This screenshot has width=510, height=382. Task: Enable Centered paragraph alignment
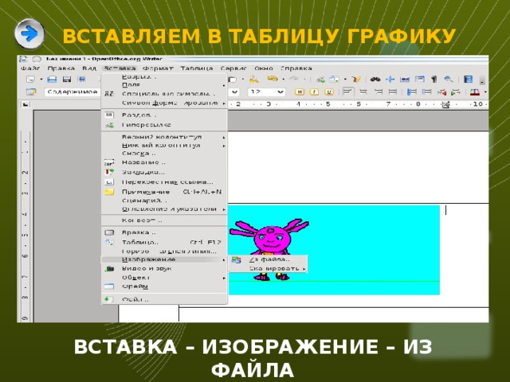(x=363, y=92)
